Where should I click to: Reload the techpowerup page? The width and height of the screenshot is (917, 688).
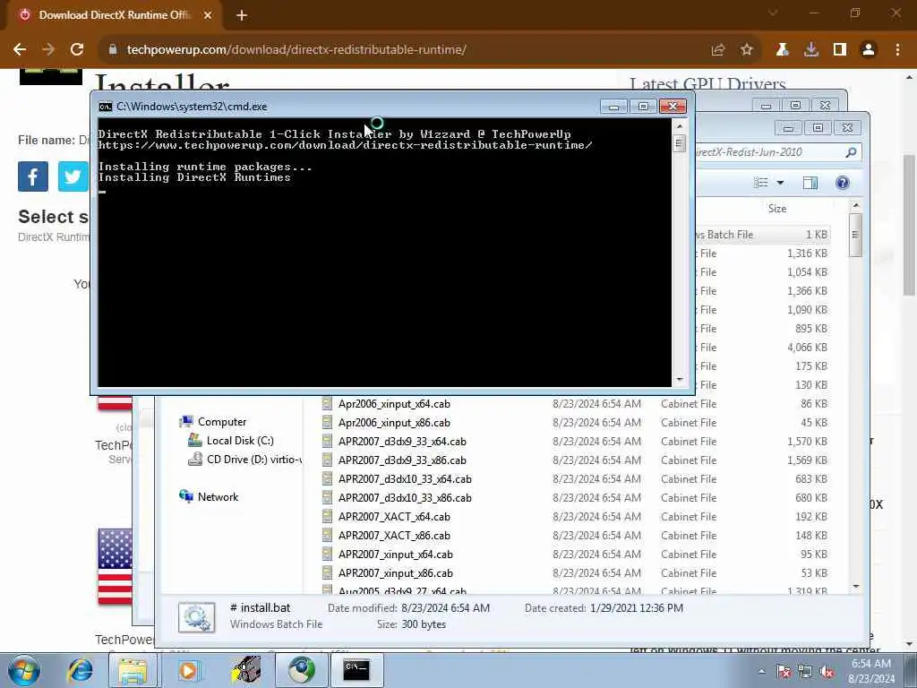(x=77, y=50)
